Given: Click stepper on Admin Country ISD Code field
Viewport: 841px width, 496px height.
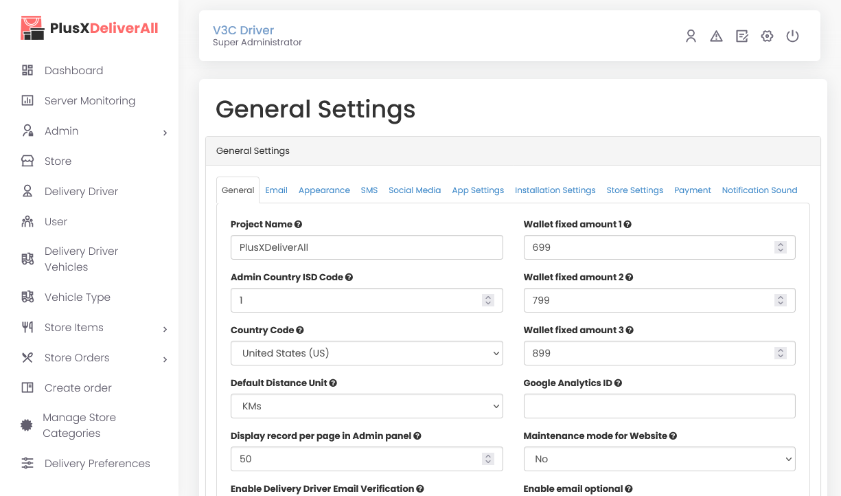Looking at the screenshot, I should (x=488, y=300).
